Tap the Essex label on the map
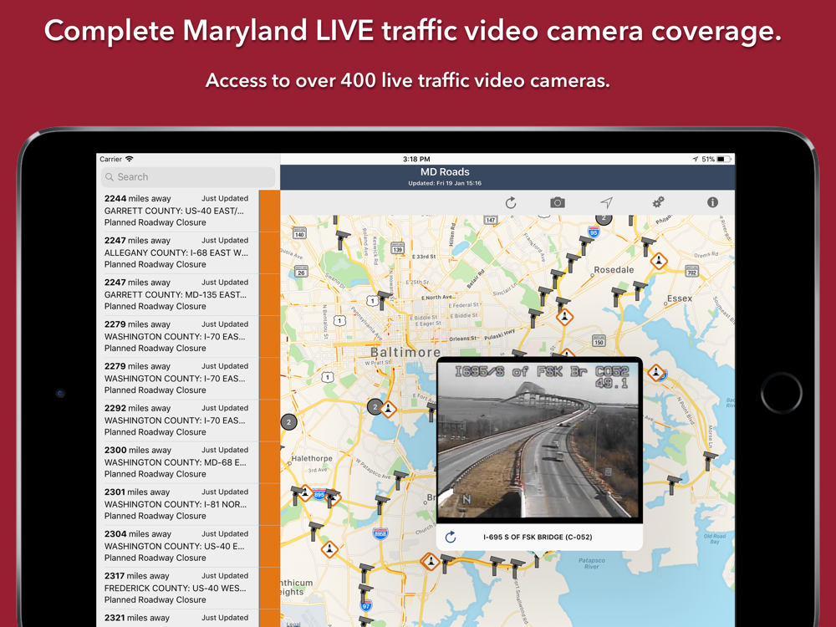Screen dimensions: 836x627 [x=679, y=298]
